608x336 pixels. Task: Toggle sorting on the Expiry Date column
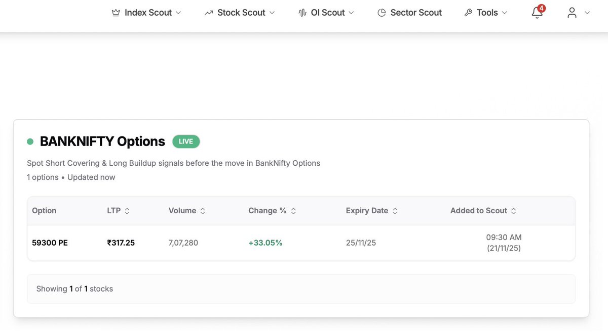tap(395, 211)
